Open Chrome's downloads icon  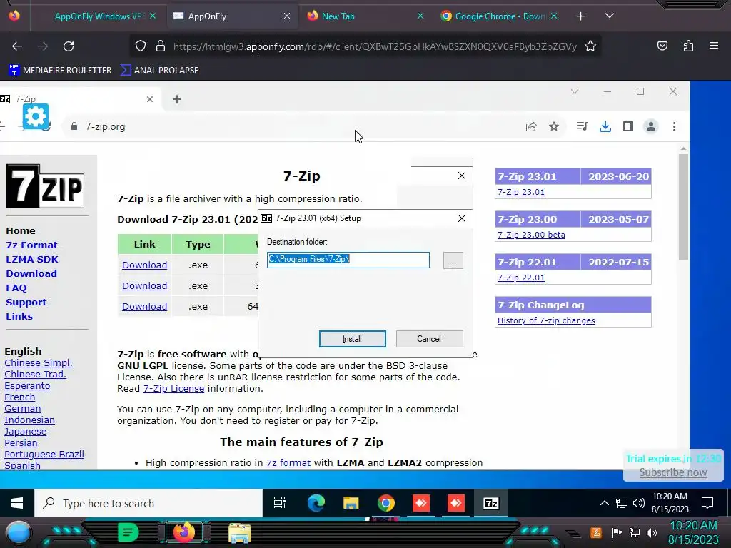point(605,126)
